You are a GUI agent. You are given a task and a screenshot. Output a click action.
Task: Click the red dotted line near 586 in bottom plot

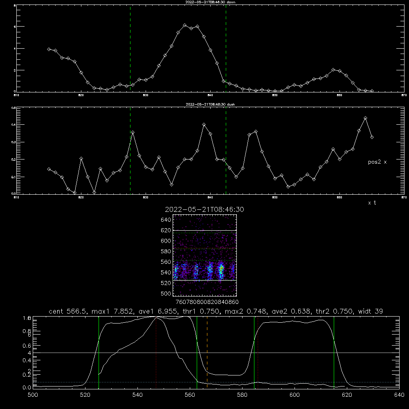pos(258,352)
